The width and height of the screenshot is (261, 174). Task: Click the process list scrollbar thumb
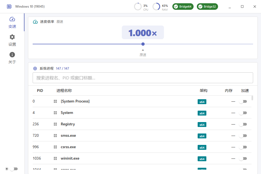252,98
